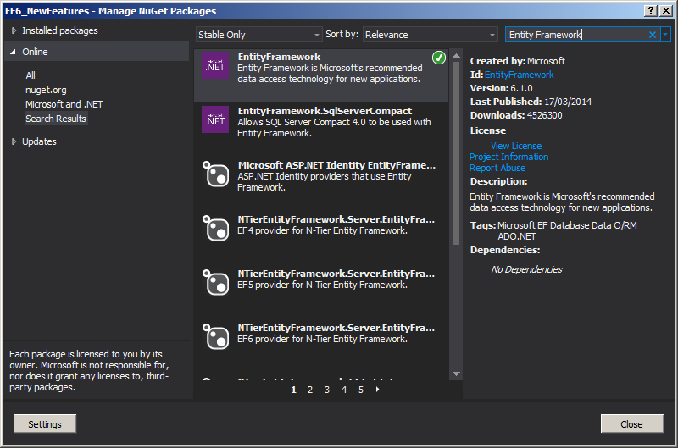Open the search box history dropdown arrow
The image size is (678, 448).
pos(666,35)
